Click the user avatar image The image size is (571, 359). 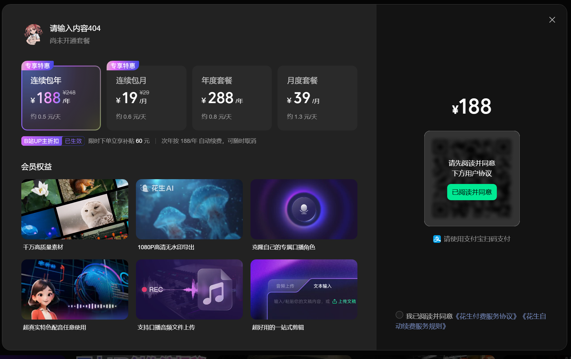[34, 34]
